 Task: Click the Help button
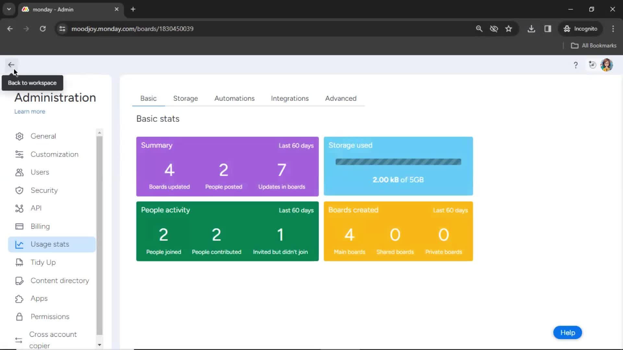click(568, 332)
